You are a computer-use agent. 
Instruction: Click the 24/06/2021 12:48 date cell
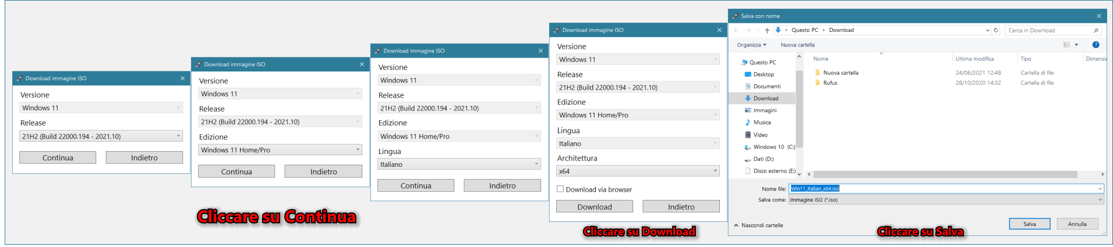point(978,73)
